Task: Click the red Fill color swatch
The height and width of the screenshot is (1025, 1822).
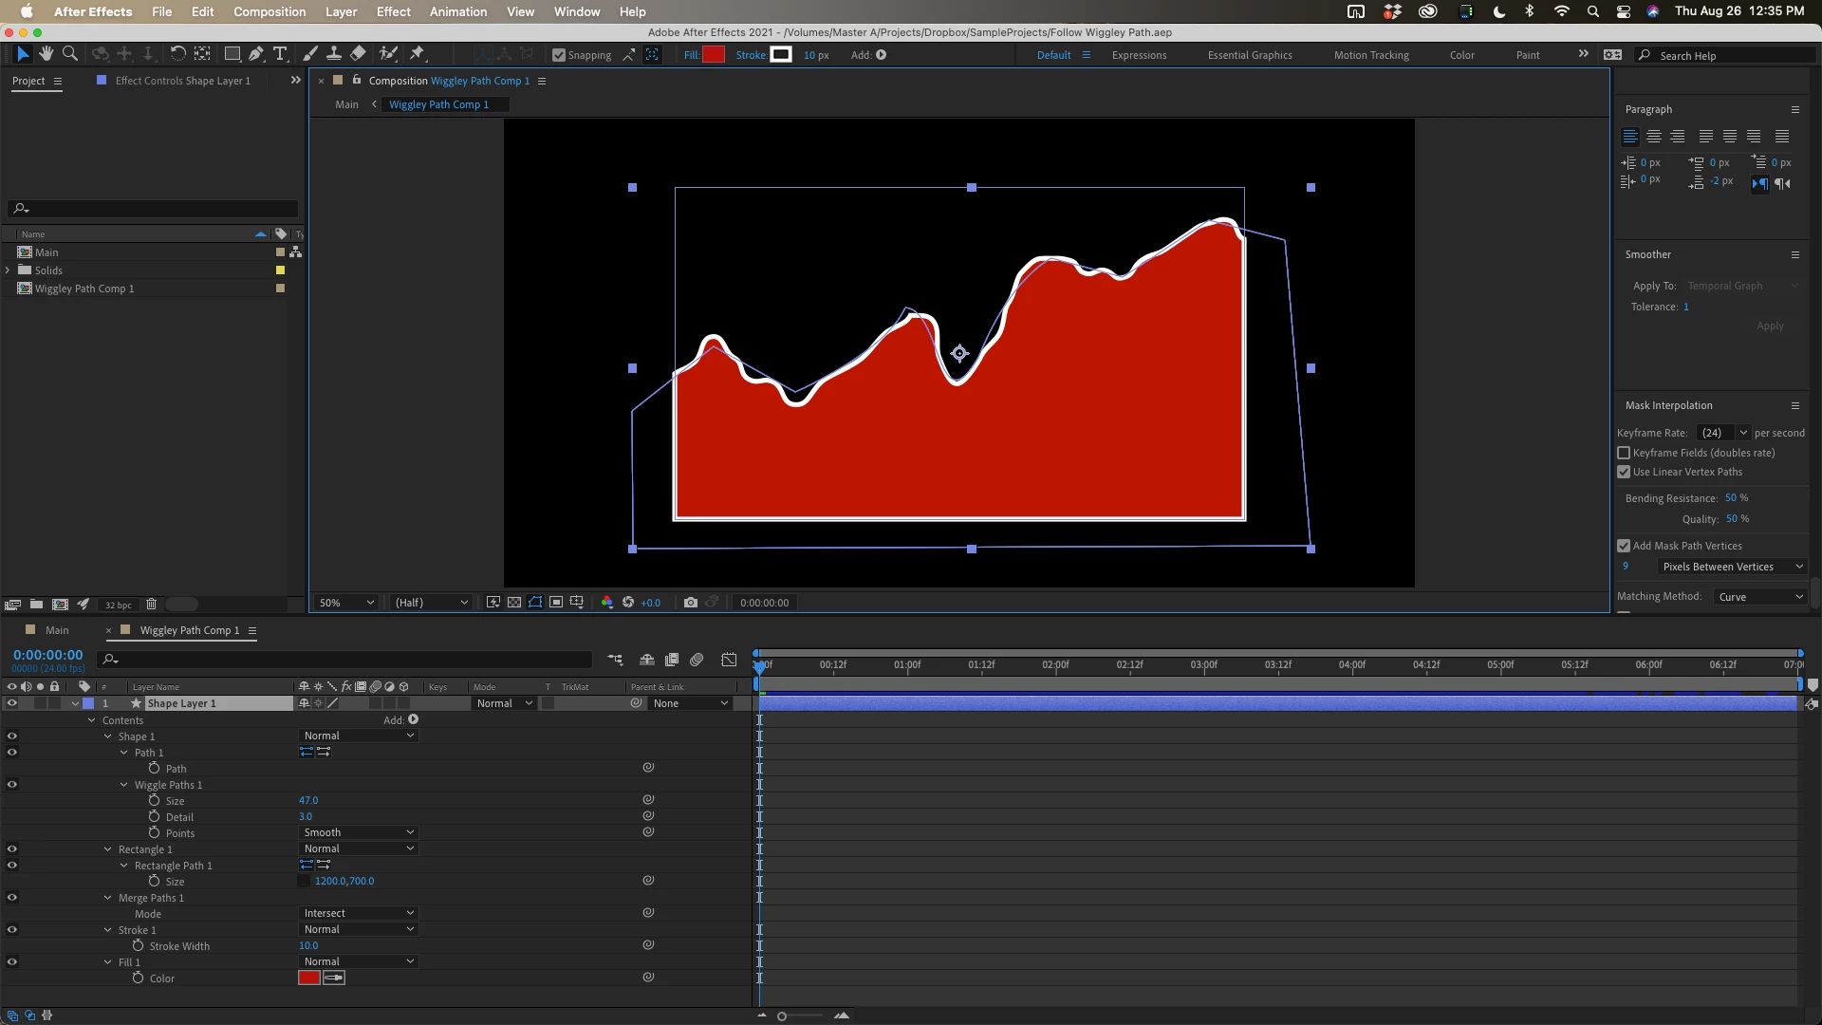Action: 714,55
